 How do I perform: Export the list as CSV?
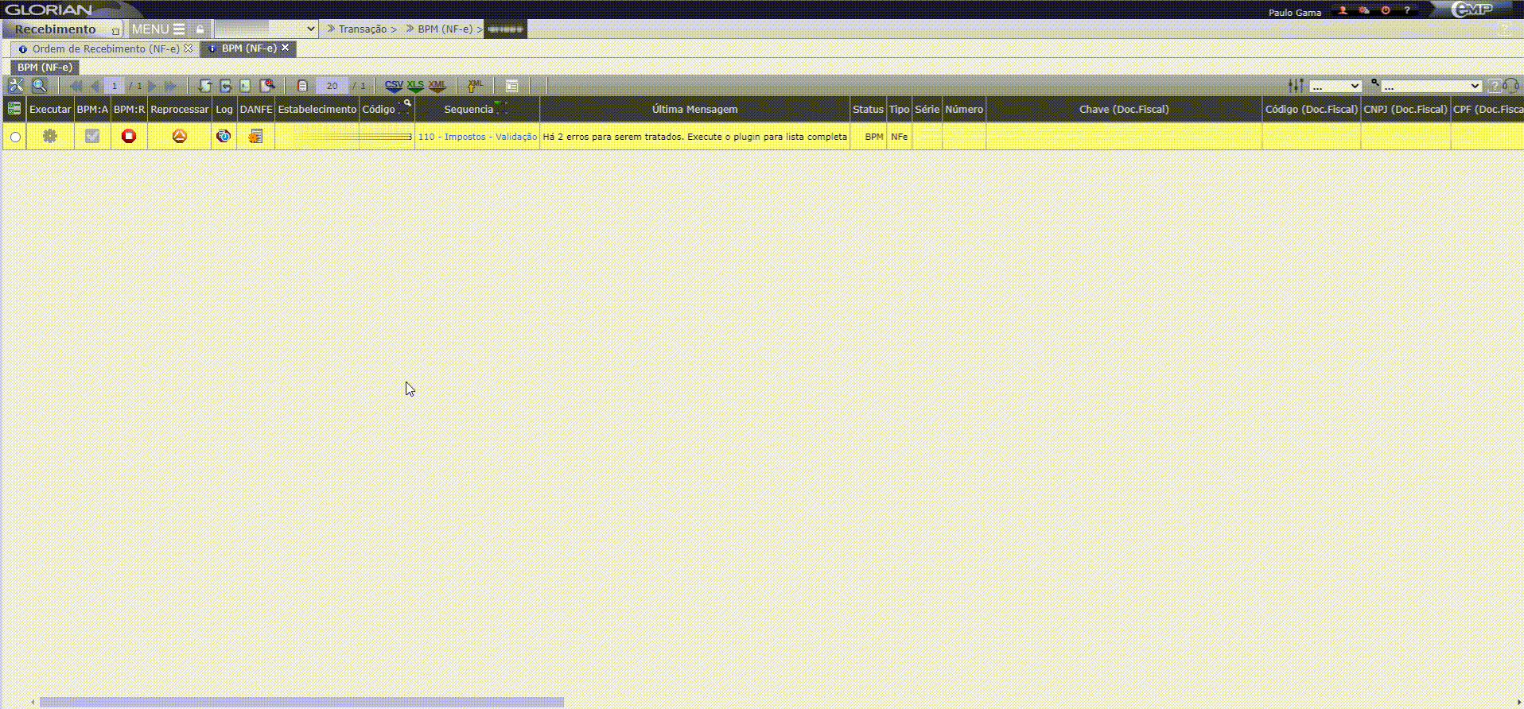(x=394, y=86)
